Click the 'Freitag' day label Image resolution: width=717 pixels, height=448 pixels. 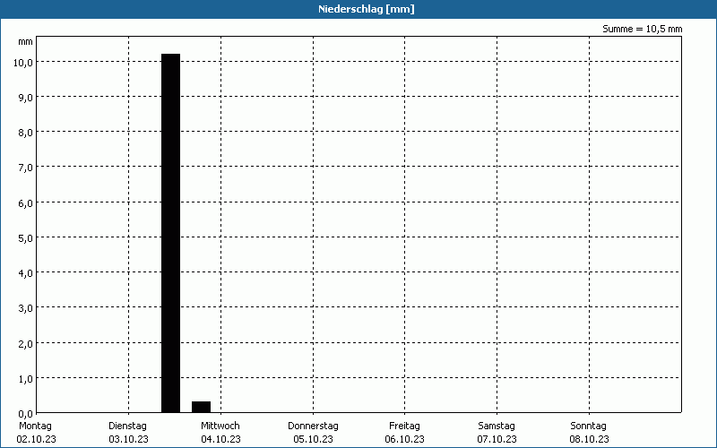[404, 426]
